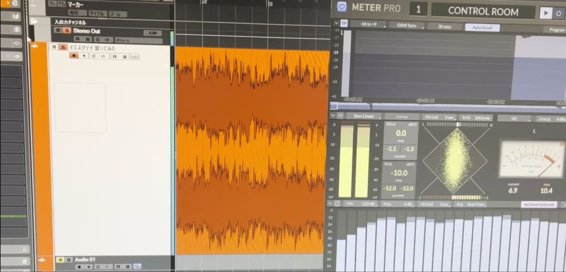Click the No Band Selected button
566x272 pixels.
click(x=539, y=204)
